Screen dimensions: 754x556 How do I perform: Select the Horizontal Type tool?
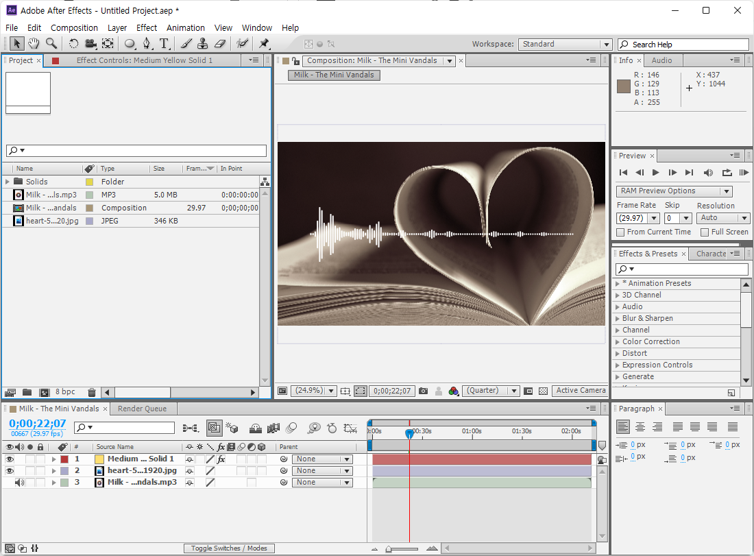point(165,44)
